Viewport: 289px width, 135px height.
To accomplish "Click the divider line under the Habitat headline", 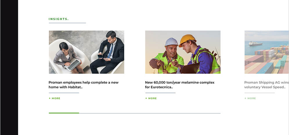I will (64, 93).
